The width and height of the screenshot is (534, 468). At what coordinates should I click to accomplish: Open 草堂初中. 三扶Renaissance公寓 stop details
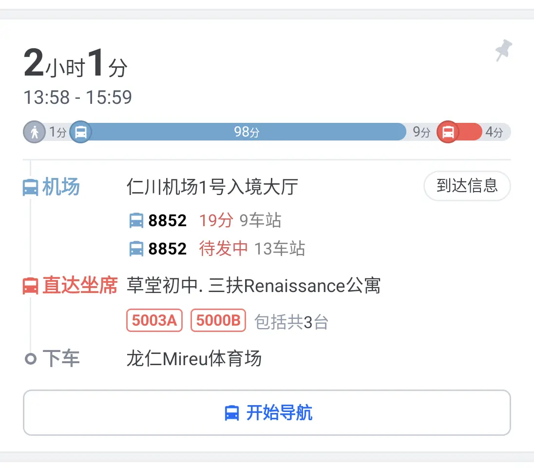point(253,286)
